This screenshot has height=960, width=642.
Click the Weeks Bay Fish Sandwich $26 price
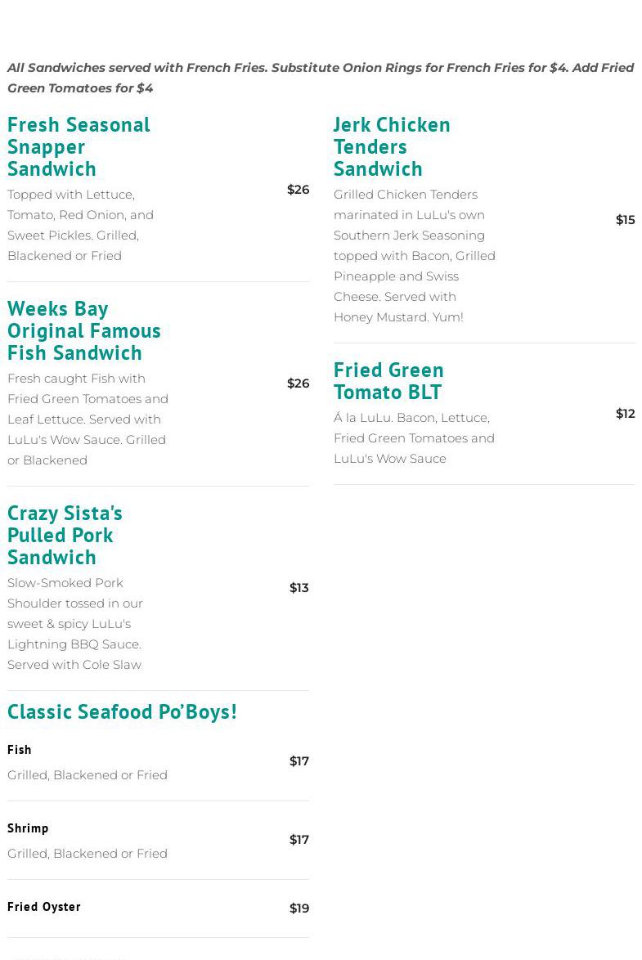[298, 384]
